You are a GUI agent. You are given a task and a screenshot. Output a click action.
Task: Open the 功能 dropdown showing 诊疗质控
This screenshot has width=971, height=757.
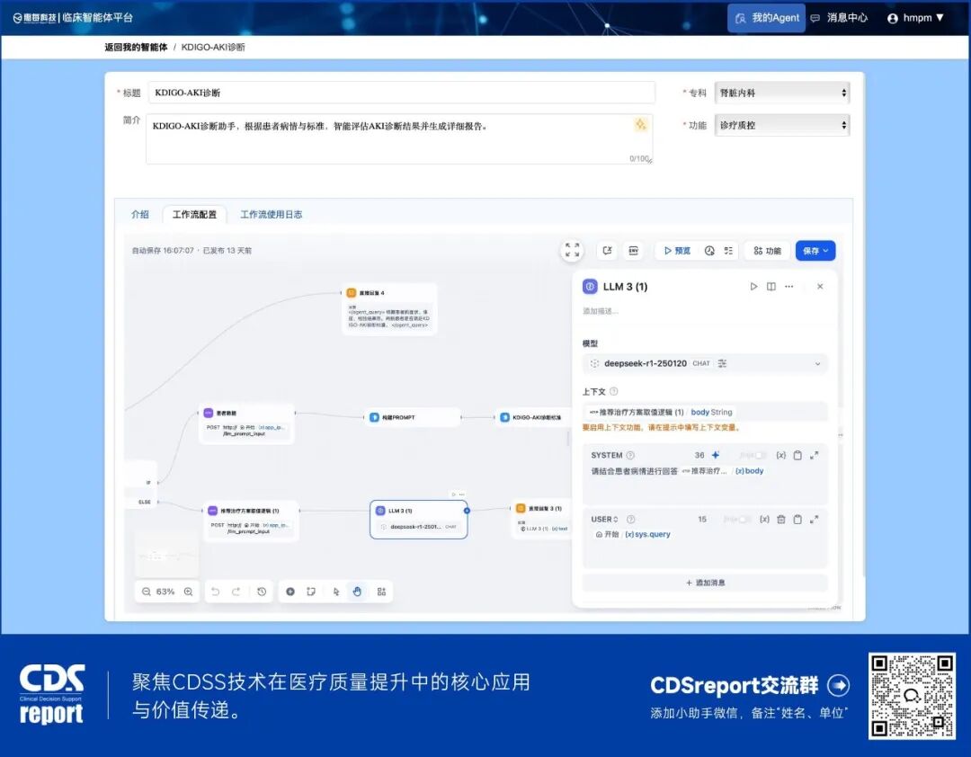782,125
